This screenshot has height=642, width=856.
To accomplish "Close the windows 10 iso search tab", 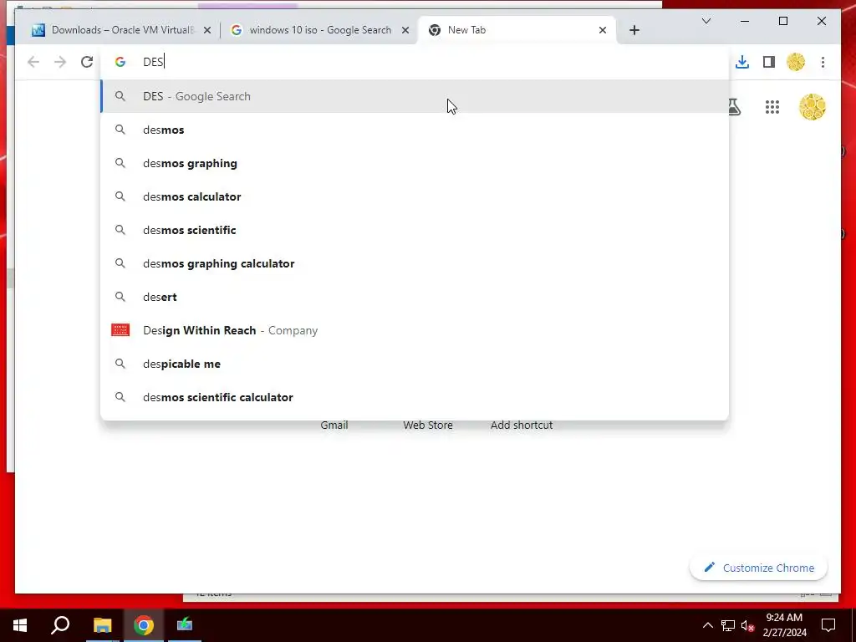I will (x=405, y=31).
